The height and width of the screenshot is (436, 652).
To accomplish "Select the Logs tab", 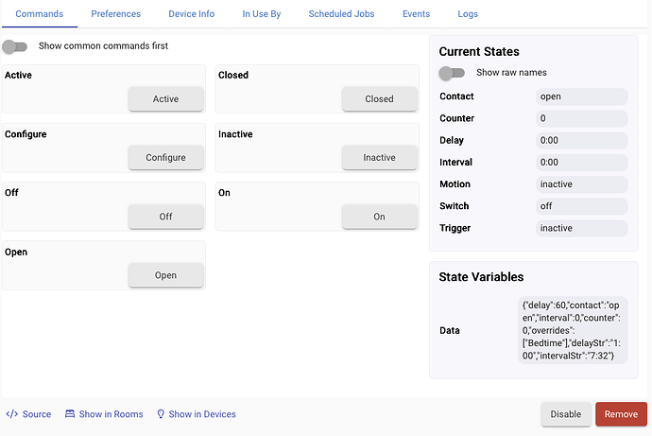I will 467,14.
